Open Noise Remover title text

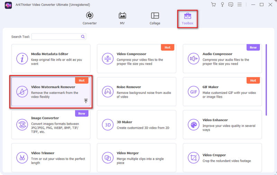pyautogui.click(x=129, y=87)
